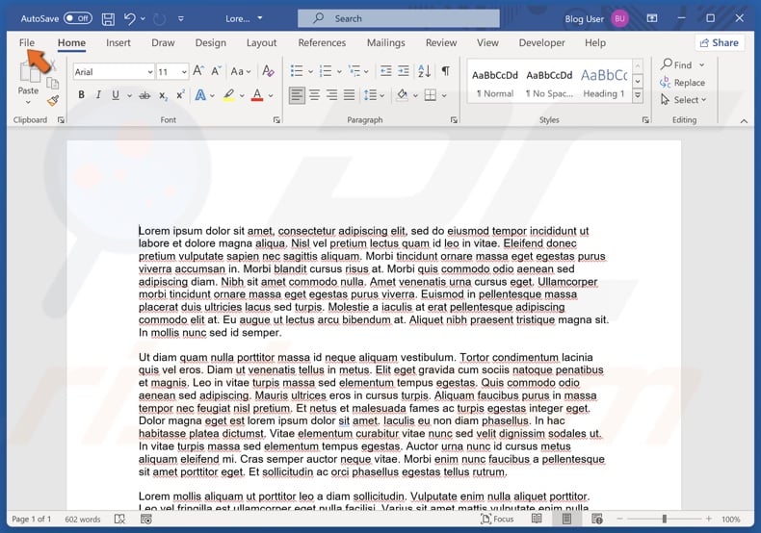Open Font dialog launcher
The height and width of the screenshot is (533, 761).
tap(276, 119)
